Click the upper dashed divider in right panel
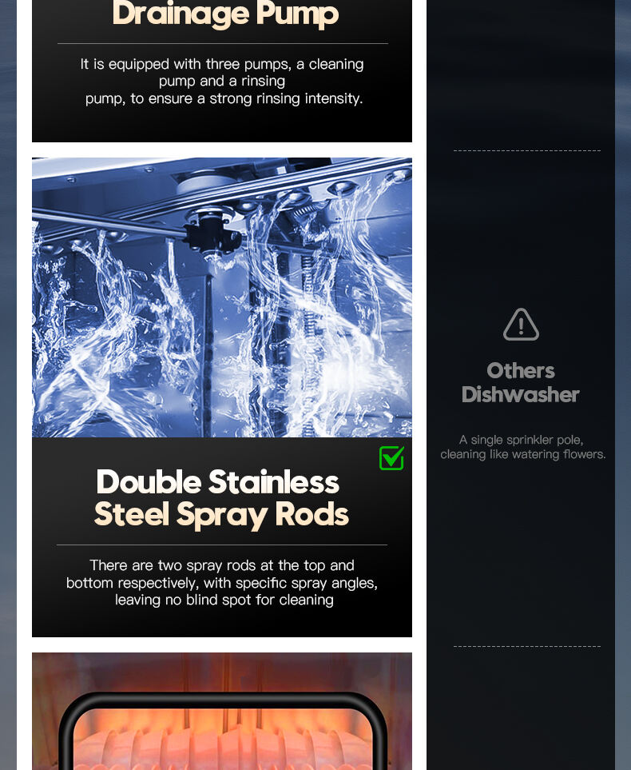The width and height of the screenshot is (631, 770). click(527, 150)
